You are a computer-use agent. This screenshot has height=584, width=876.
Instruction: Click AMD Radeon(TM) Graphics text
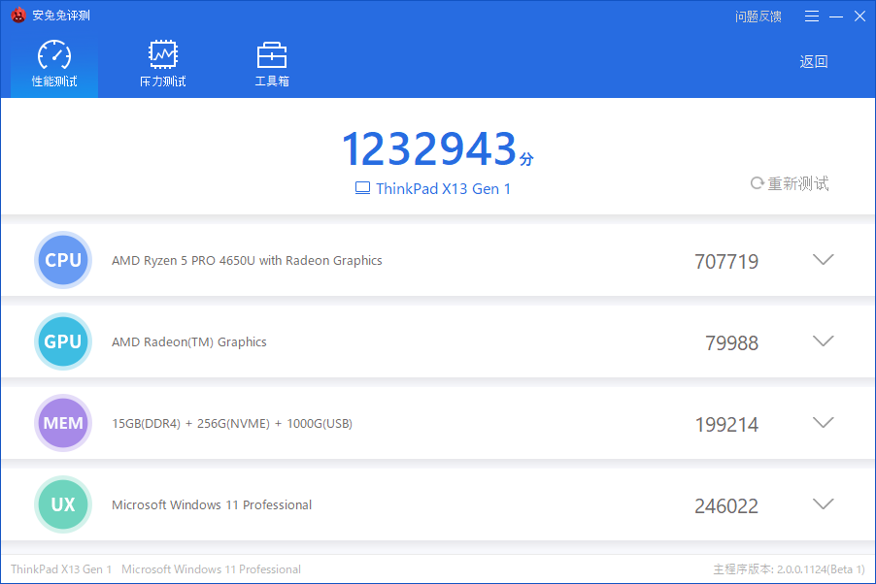(188, 341)
